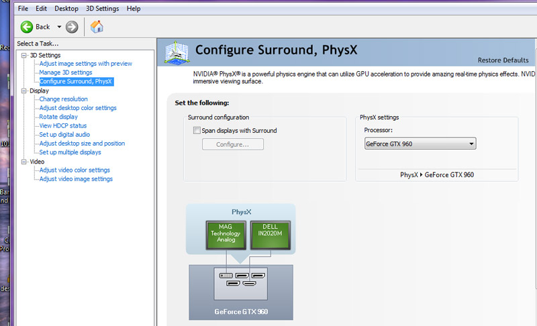Click the Video tree label
Viewport: 537px width, 326px height.
(37, 162)
